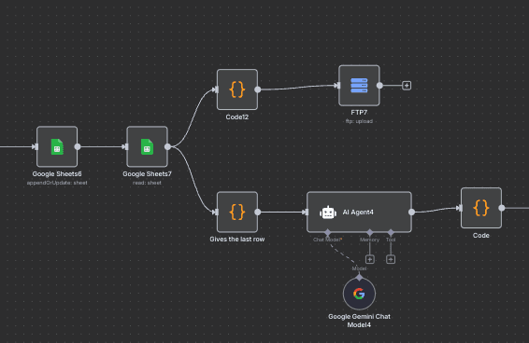Viewport: 529px width, 343px height.
Task: Click the FTP7 output connector
Action: point(379,86)
